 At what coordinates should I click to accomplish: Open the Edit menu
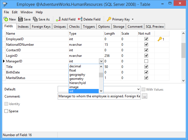click(x=15, y=12)
